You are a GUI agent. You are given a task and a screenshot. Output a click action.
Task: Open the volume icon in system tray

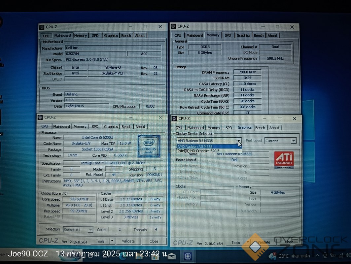tap(348, 255)
